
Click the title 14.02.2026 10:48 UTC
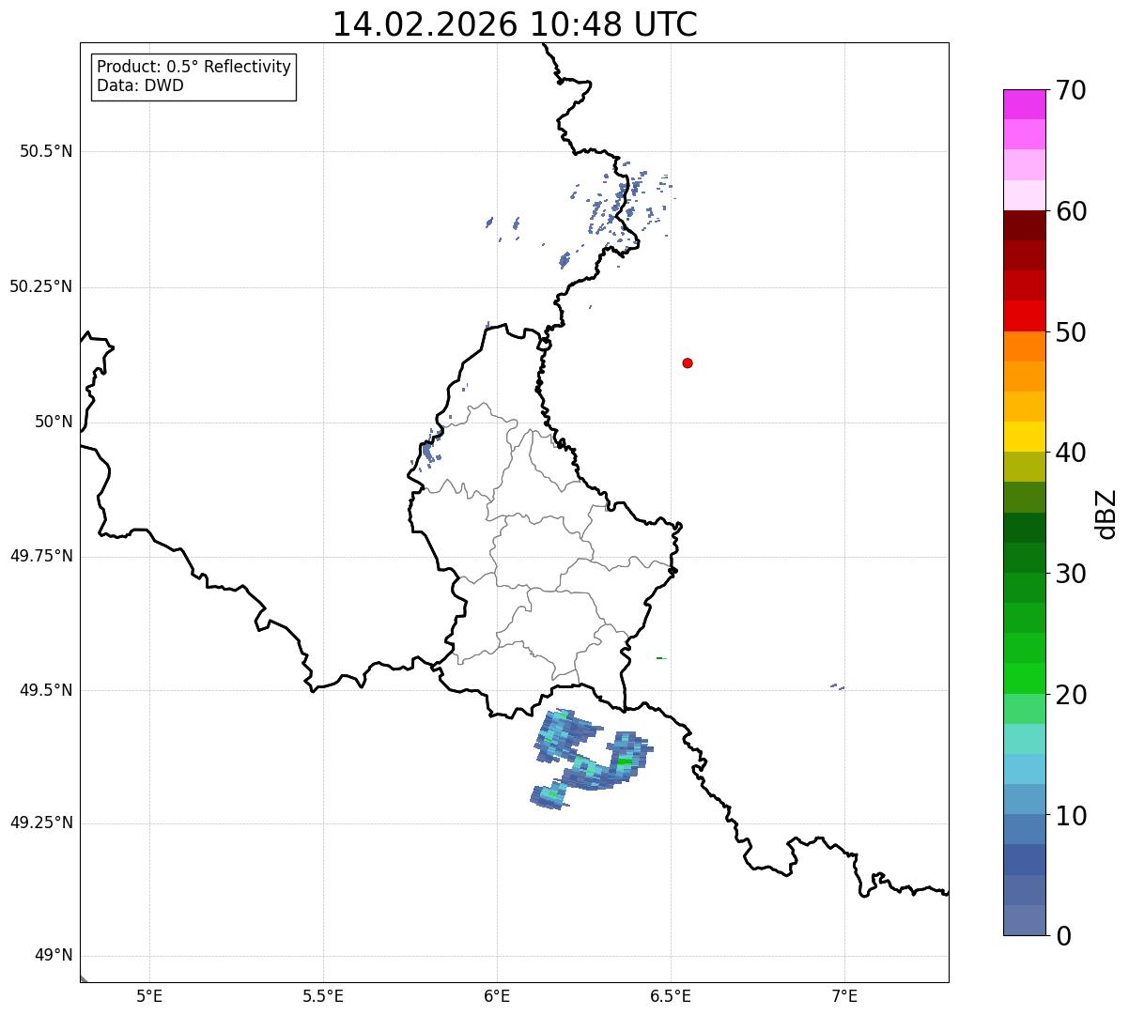point(515,24)
